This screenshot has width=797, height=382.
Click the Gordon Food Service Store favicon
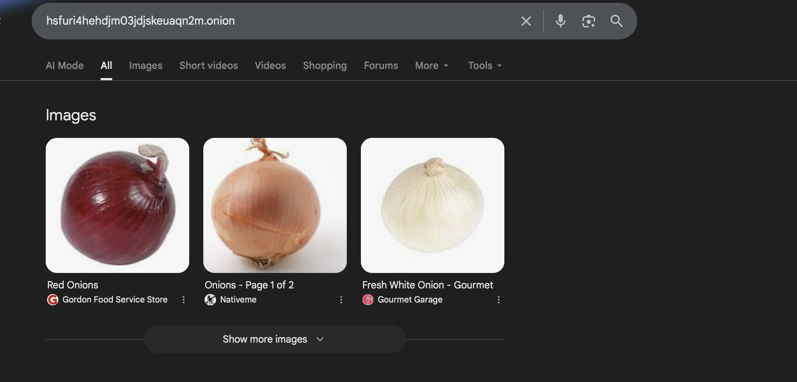[x=53, y=300]
